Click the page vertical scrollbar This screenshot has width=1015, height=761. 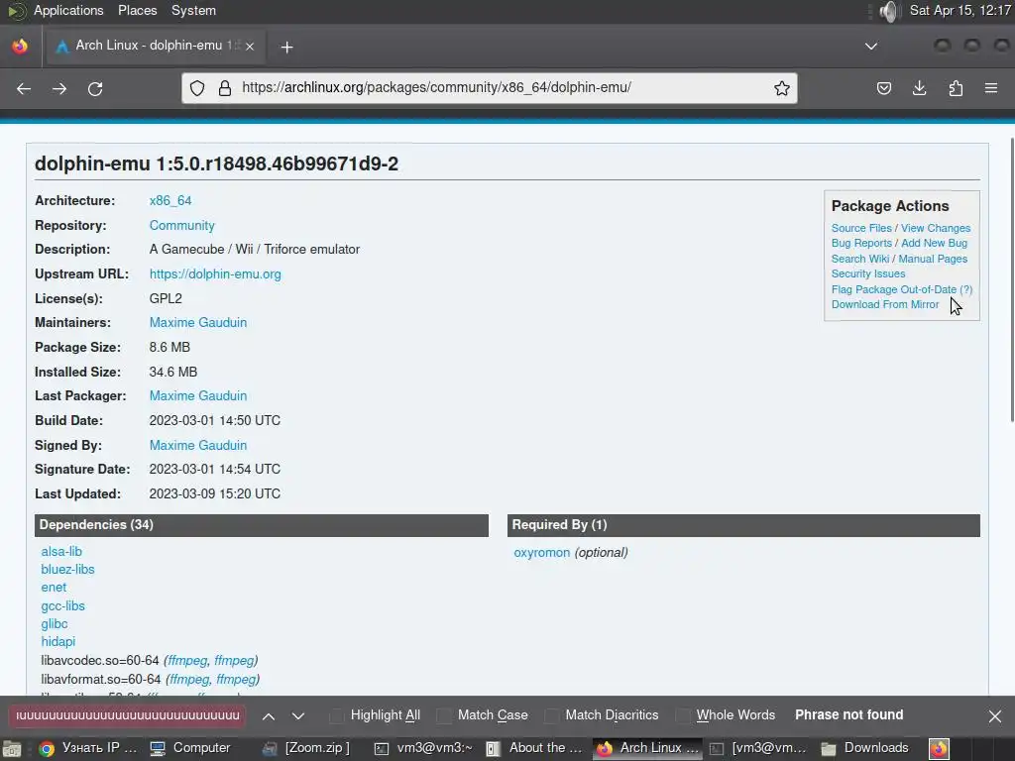(1011, 279)
